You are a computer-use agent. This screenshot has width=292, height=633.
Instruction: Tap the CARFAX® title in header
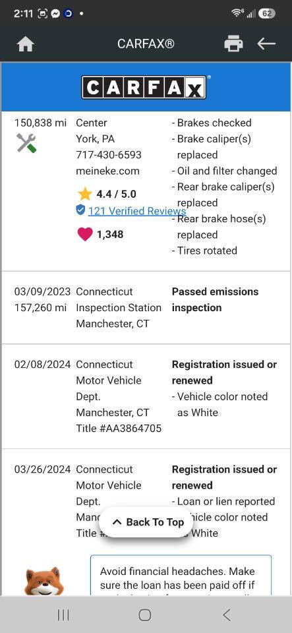pos(146,44)
